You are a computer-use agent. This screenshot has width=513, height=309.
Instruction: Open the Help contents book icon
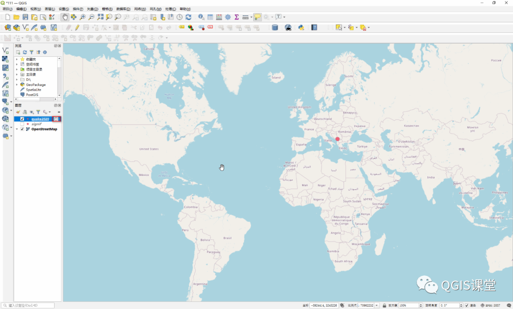[x=314, y=27]
